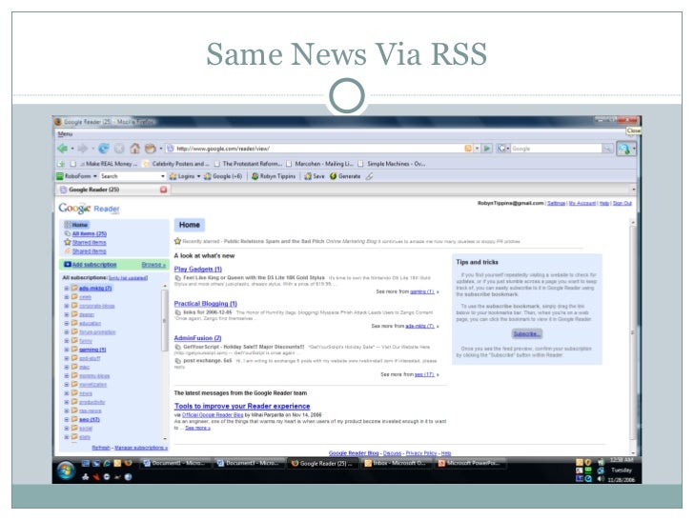
Task: Click the RoboForm Generate button
Action: (x=345, y=176)
